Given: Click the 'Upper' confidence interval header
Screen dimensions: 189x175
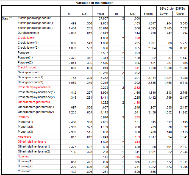Looking at the screenshot, I should [180, 13].
